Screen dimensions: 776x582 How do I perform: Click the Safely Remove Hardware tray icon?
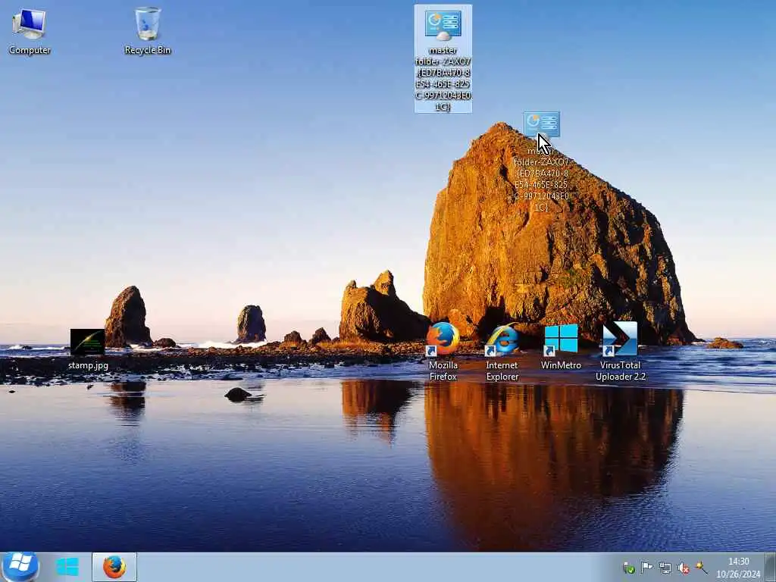click(629, 568)
